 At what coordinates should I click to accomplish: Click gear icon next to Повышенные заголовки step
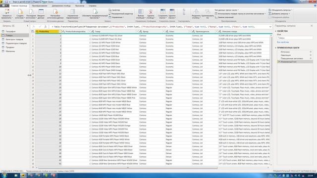(x=311, y=58)
